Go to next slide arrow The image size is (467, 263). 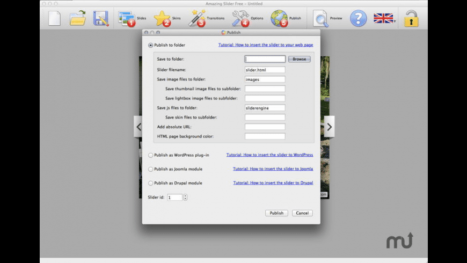click(x=330, y=127)
